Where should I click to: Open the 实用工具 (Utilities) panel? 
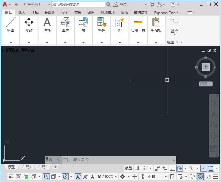click(x=138, y=30)
